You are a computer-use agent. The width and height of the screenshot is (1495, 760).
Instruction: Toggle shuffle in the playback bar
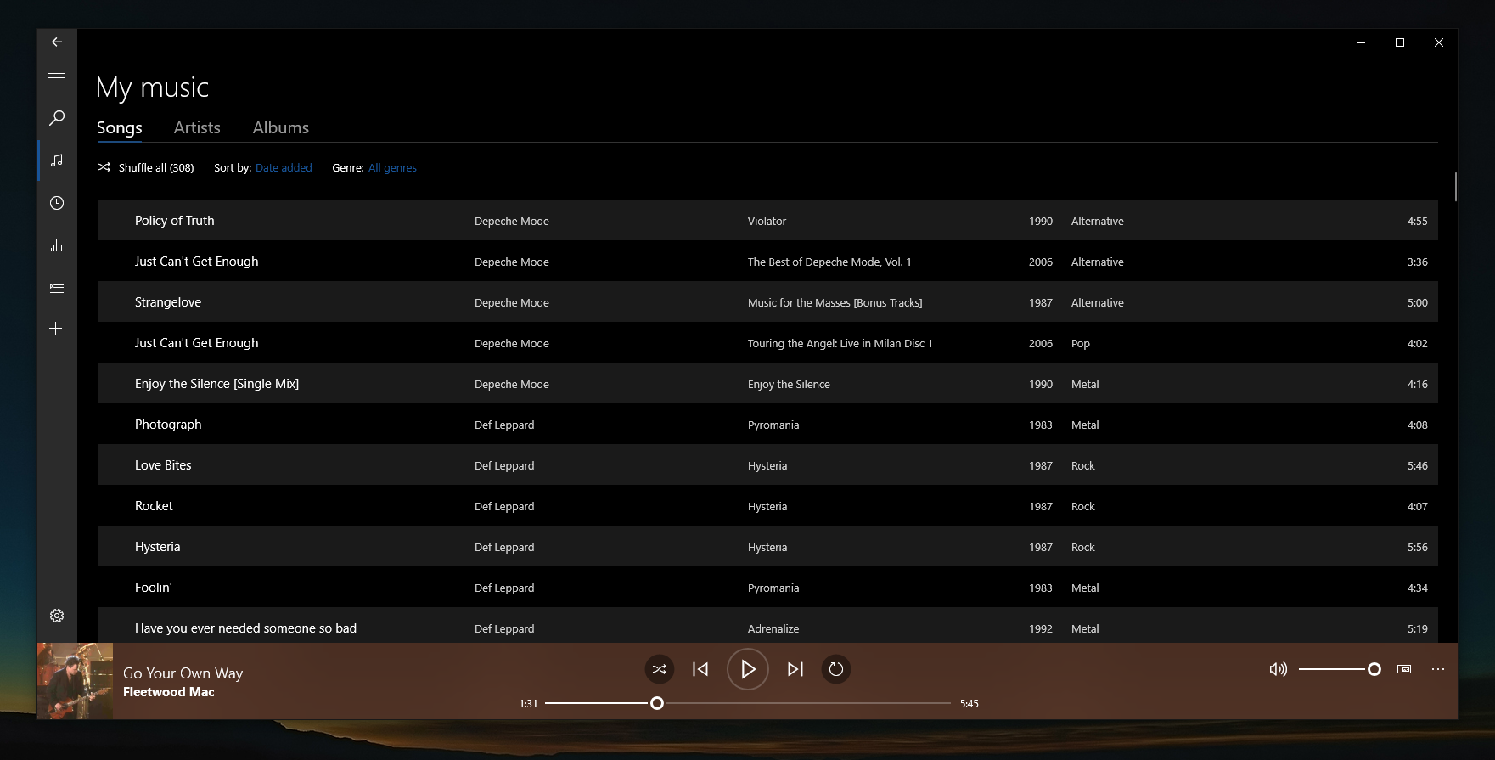(660, 669)
